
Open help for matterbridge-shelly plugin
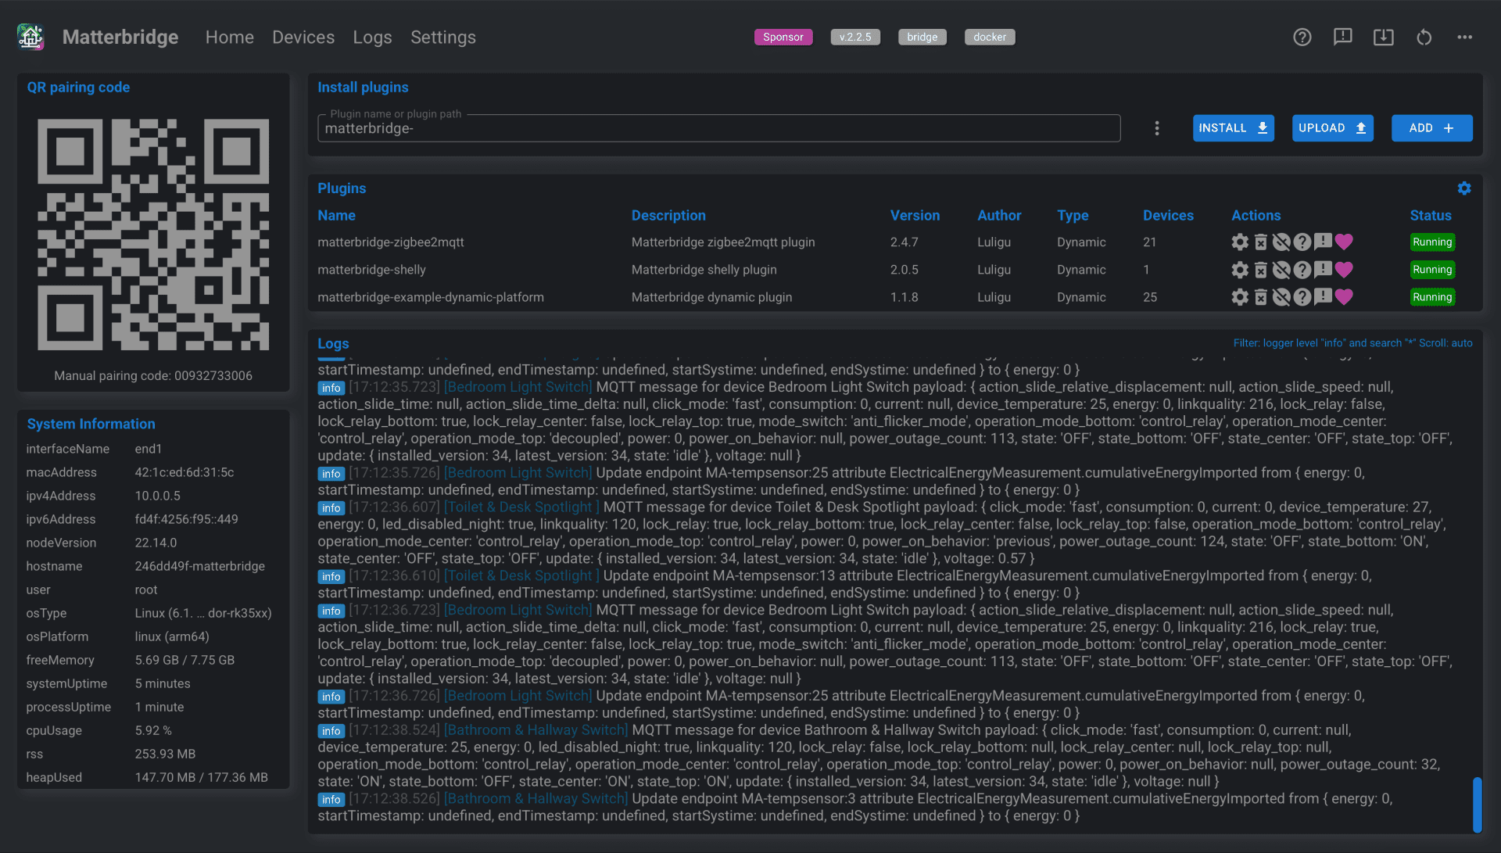point(1302,270)
